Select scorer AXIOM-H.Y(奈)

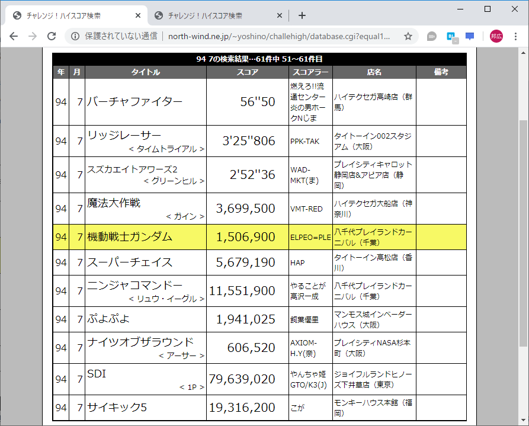tap(303, 348)
